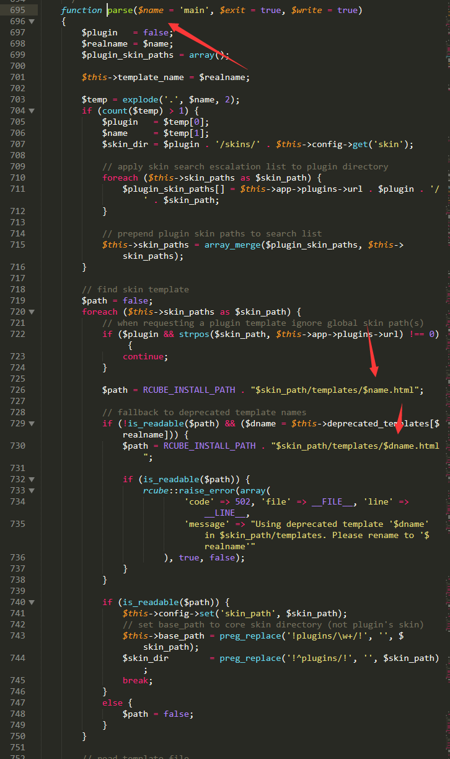Click the '// find skin template' comment
450x759 pixels.
[135, 289]
